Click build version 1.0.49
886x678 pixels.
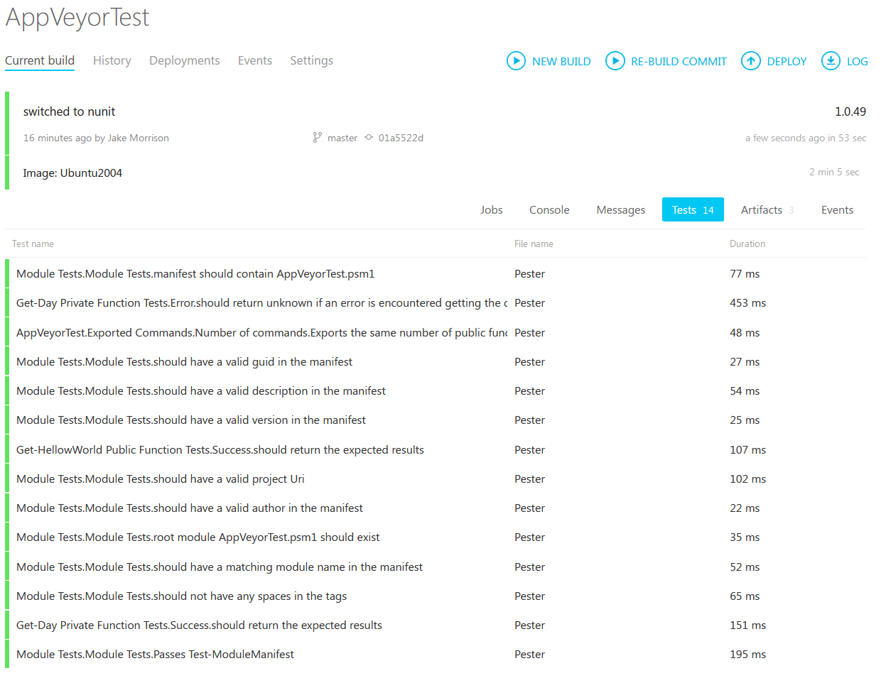tap(850, 111)
